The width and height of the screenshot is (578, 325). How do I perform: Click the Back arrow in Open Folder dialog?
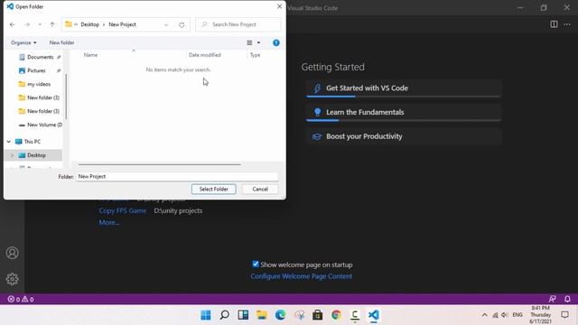12,24
